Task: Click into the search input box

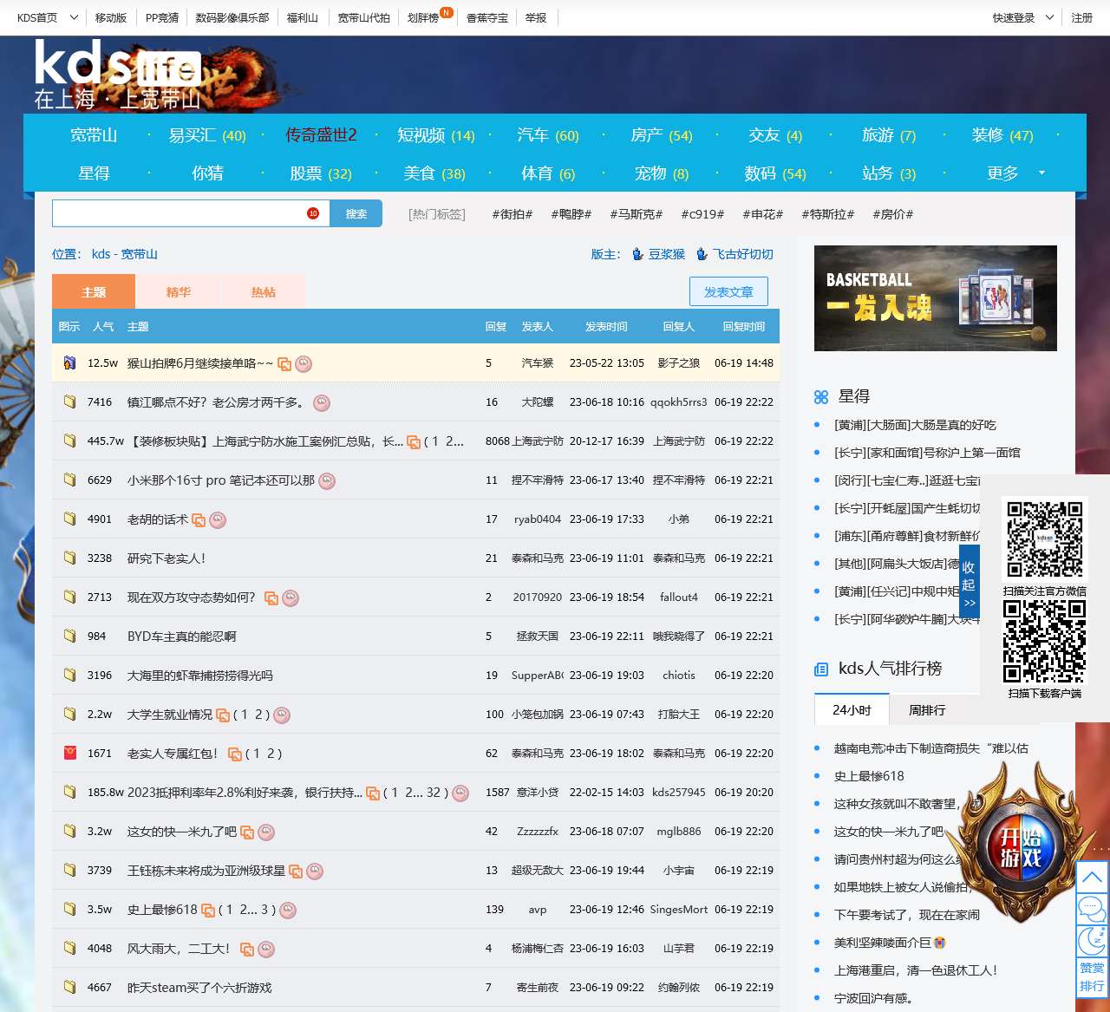Action: (179, 213)
